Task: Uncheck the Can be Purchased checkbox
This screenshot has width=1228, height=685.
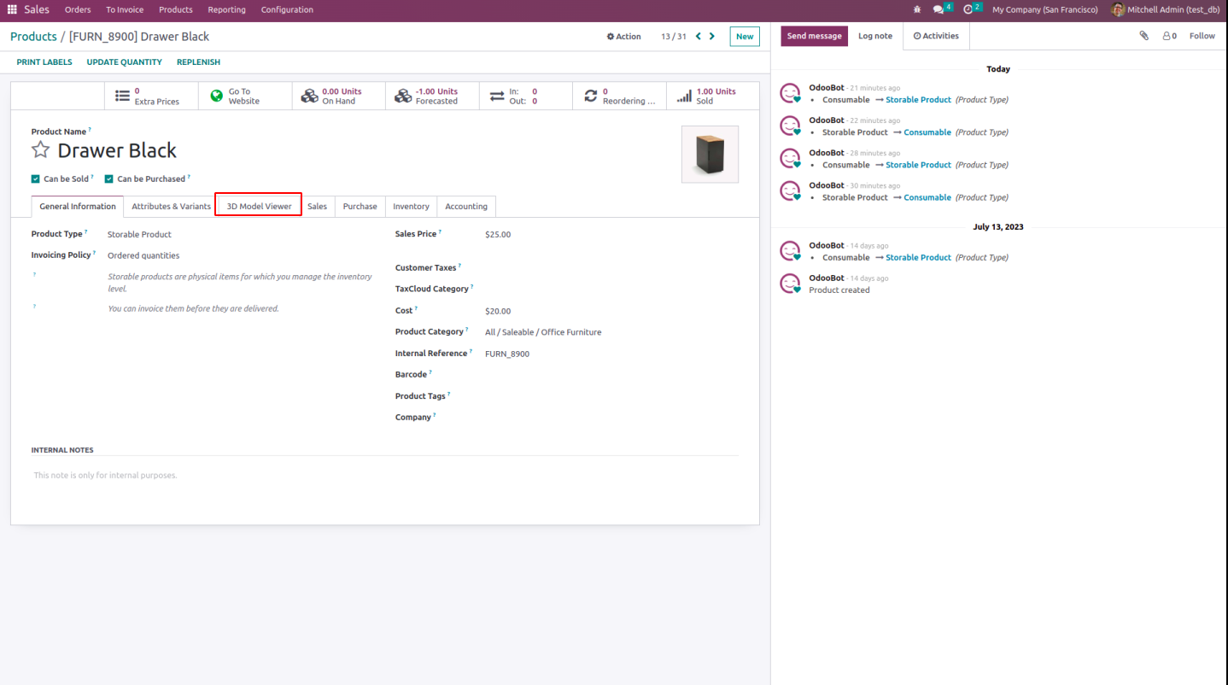Action: pyautogui.click(x=109, y=179)
